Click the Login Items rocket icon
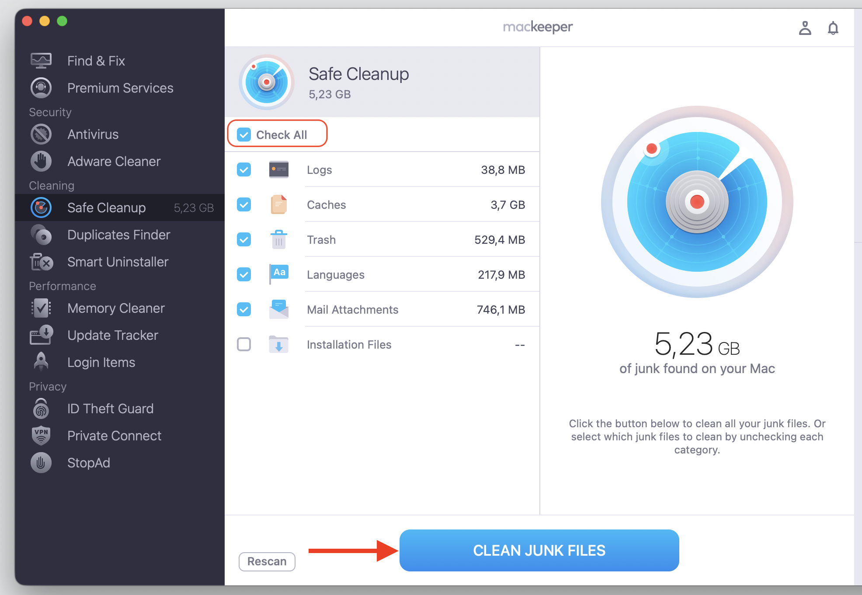862x595 pixels. [41, 362]
